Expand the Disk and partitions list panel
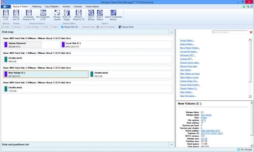254x152 pixels. pyautogui.click(x=172, y=145)
